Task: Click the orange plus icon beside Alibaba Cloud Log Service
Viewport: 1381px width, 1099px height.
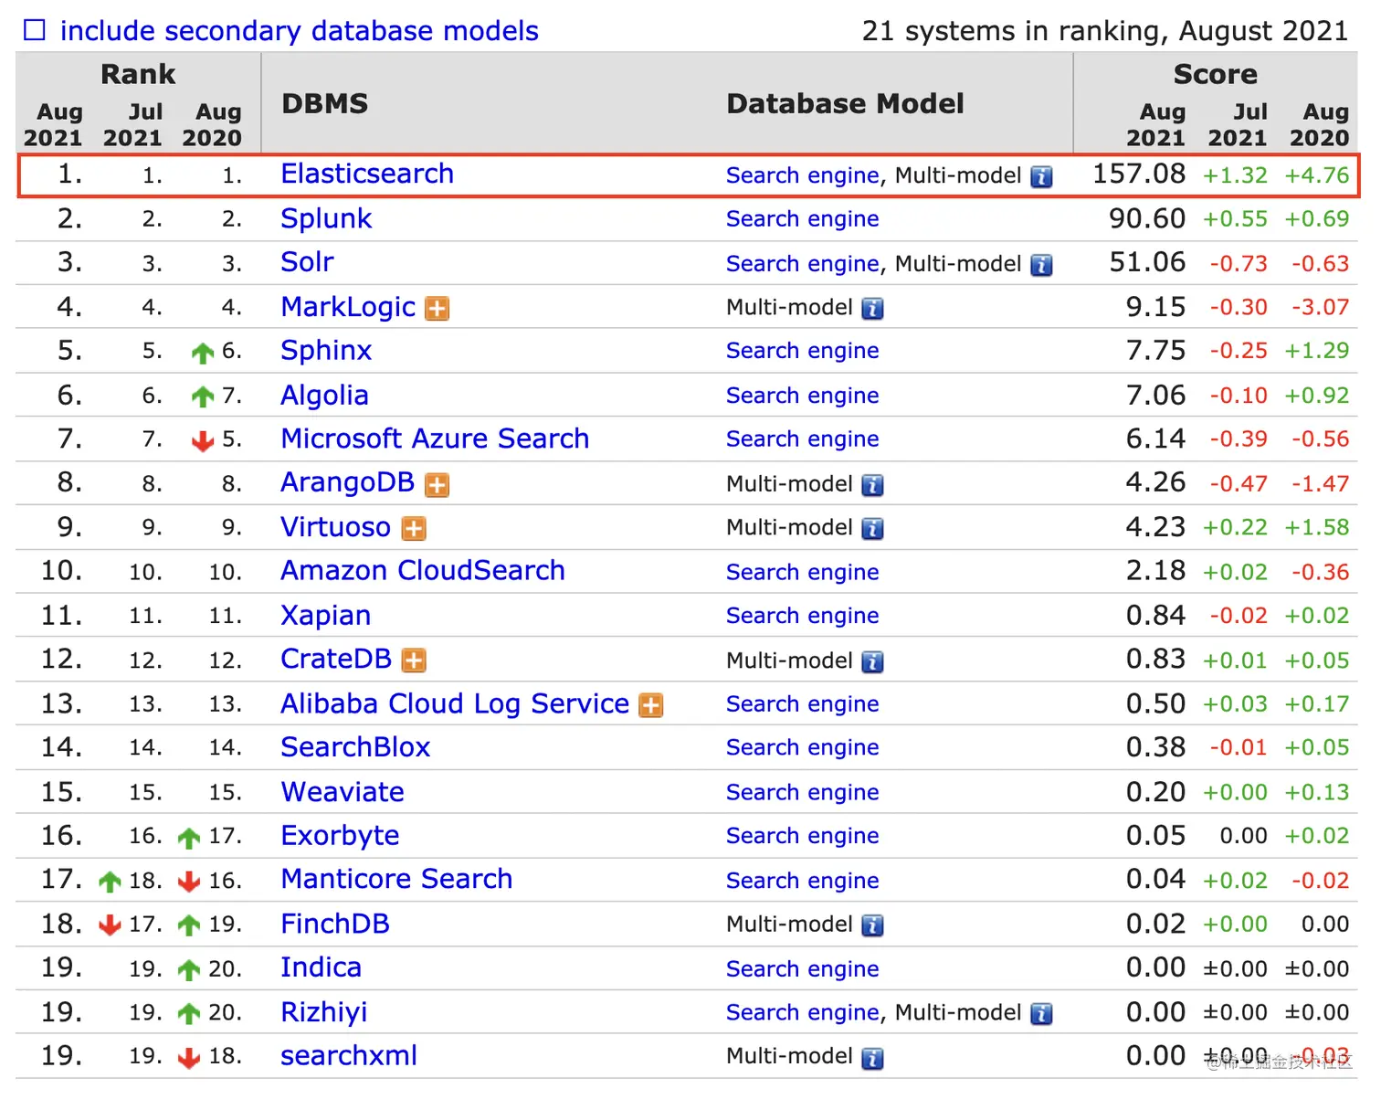Action: click(651, 705)
